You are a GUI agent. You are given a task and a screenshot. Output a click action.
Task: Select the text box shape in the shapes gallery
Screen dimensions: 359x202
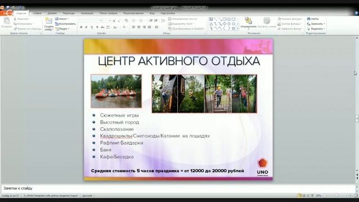point(211,19)
